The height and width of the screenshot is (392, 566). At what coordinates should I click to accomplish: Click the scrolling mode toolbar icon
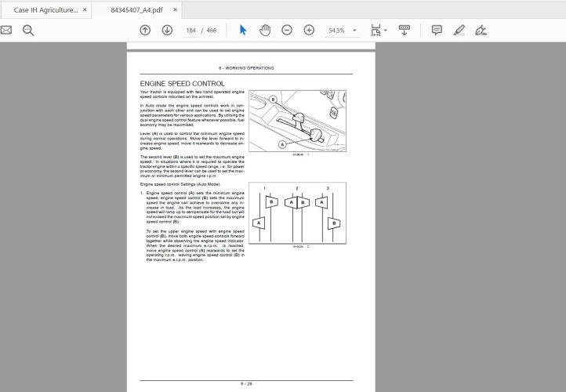(405, 30)
